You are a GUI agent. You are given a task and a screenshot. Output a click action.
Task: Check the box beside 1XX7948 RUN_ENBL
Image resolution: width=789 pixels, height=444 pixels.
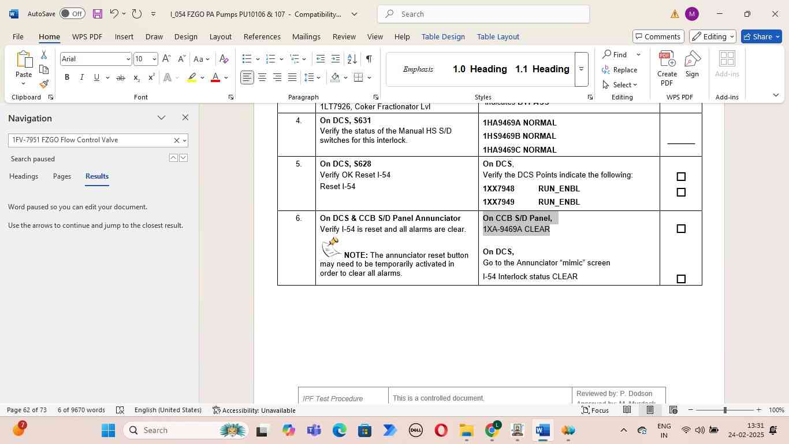click(x=681, y=177)
